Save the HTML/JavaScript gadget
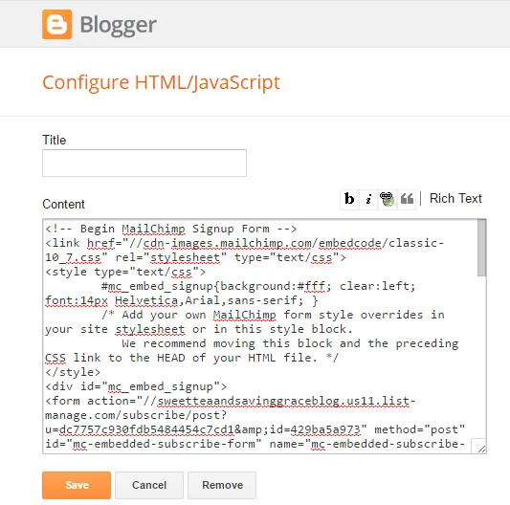510x505 pixels. tap(77, 485)
